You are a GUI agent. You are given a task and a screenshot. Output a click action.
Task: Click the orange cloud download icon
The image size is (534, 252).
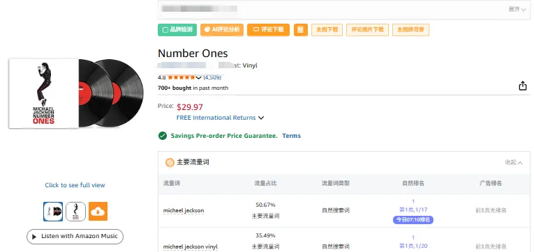pos(98,211)
